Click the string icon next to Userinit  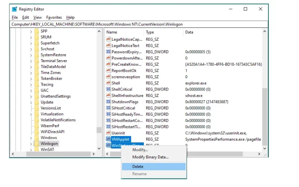pyautogui.click(x=108, y=133)
